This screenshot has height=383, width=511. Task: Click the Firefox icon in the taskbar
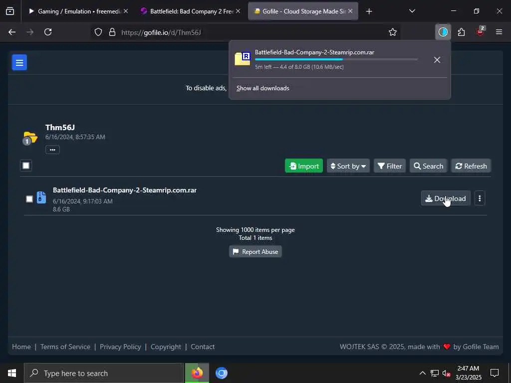point(197,373)
